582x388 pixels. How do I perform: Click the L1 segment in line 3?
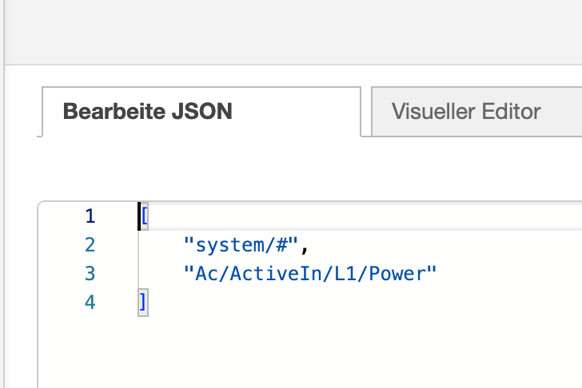pos(345,274)
